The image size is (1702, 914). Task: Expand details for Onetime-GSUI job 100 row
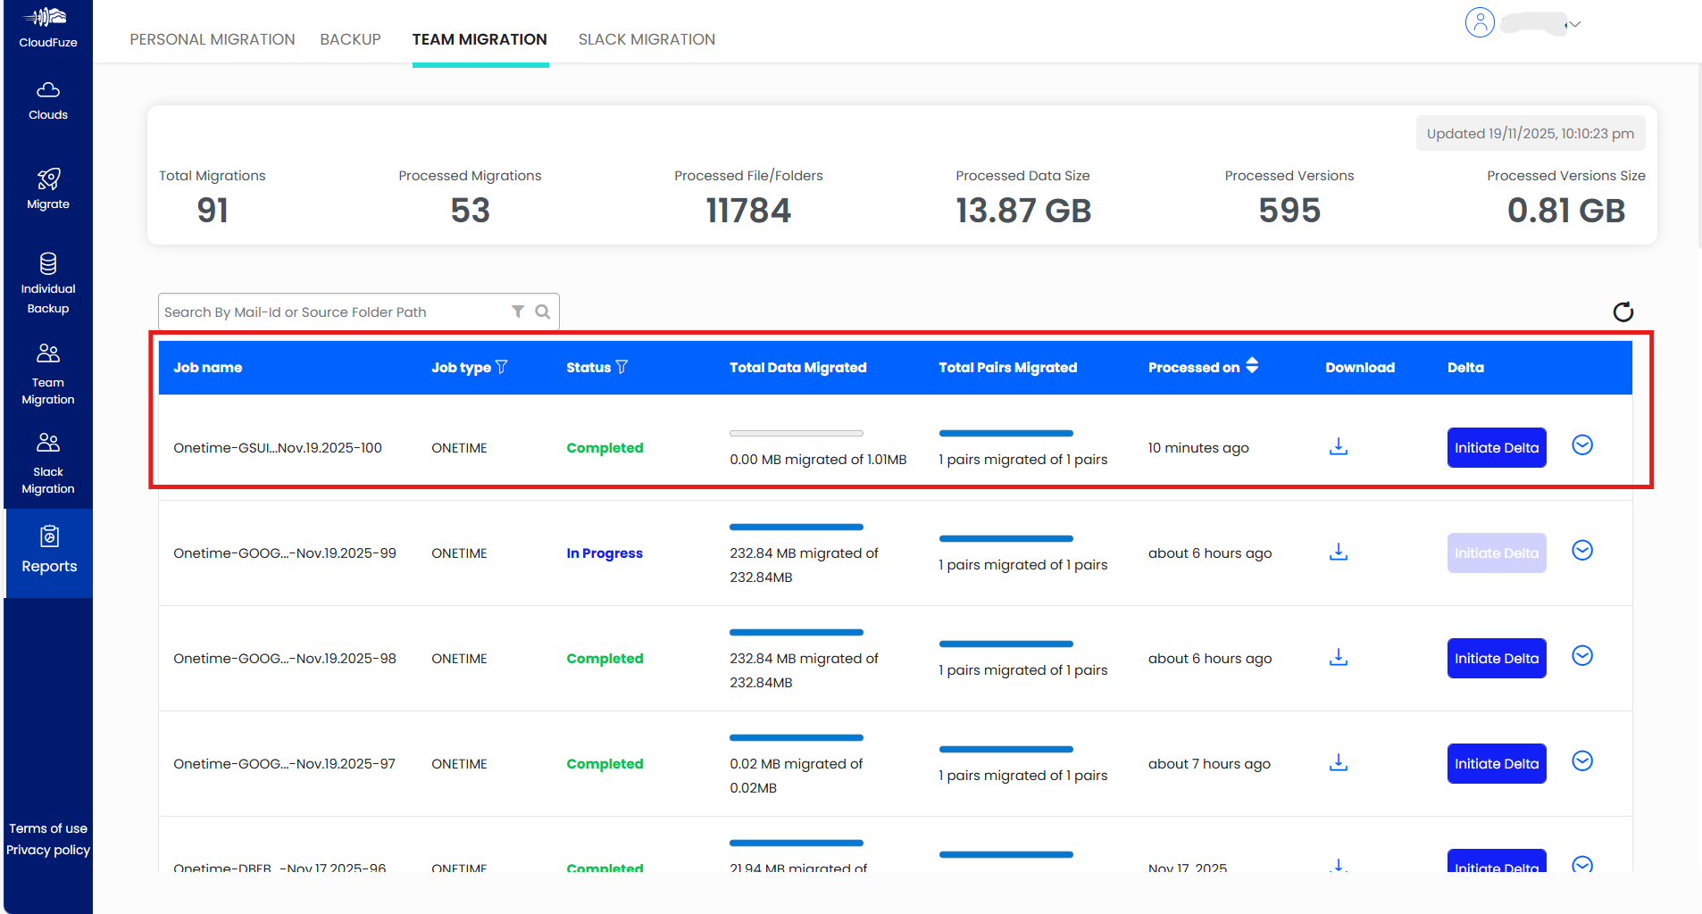click(1581, 445)
